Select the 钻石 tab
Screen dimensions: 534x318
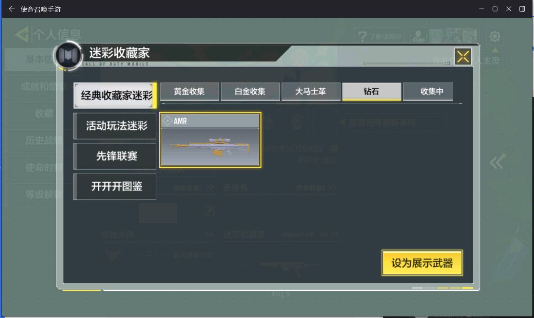pyautogui.click(x=371, y=91)
